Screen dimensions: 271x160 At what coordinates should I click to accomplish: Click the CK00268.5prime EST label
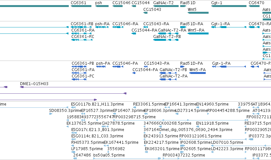[x=175, y=123]
